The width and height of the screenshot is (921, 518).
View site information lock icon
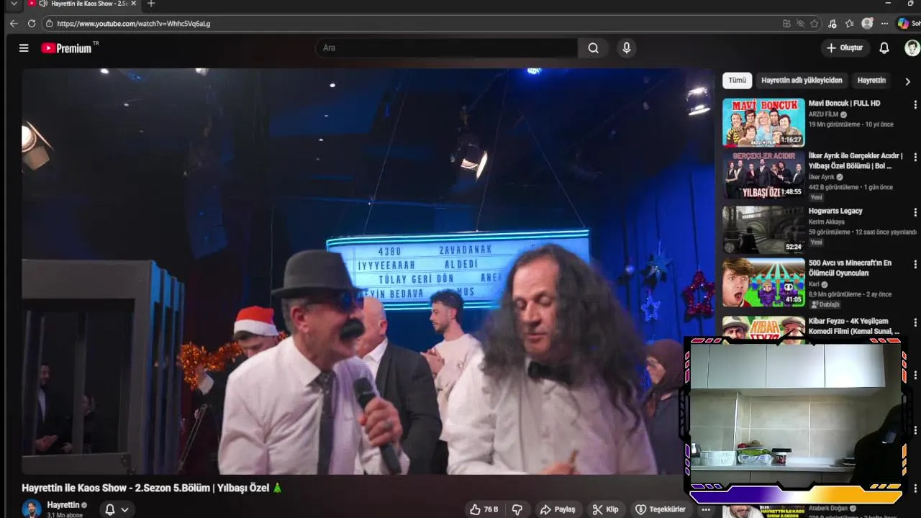[x=49, y=23]
